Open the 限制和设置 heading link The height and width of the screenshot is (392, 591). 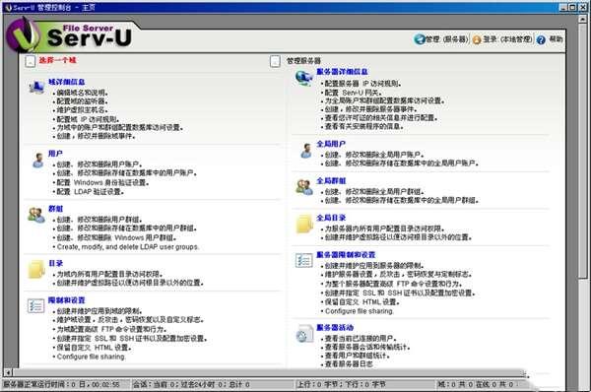click(66, 300)
